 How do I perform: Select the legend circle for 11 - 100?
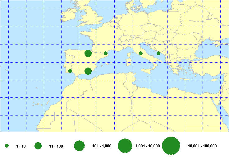[x=38, y=146]
